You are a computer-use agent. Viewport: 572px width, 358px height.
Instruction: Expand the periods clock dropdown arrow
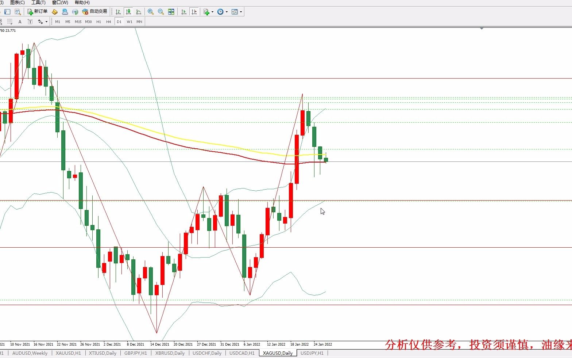pos(227,12)
